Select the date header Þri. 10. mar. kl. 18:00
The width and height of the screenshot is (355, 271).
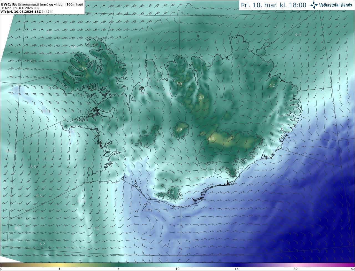coord(274,5)
